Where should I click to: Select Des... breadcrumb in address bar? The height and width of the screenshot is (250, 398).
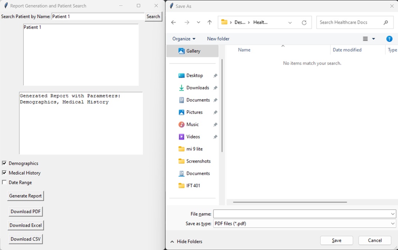pyautogui.click(x=240, y=22)
